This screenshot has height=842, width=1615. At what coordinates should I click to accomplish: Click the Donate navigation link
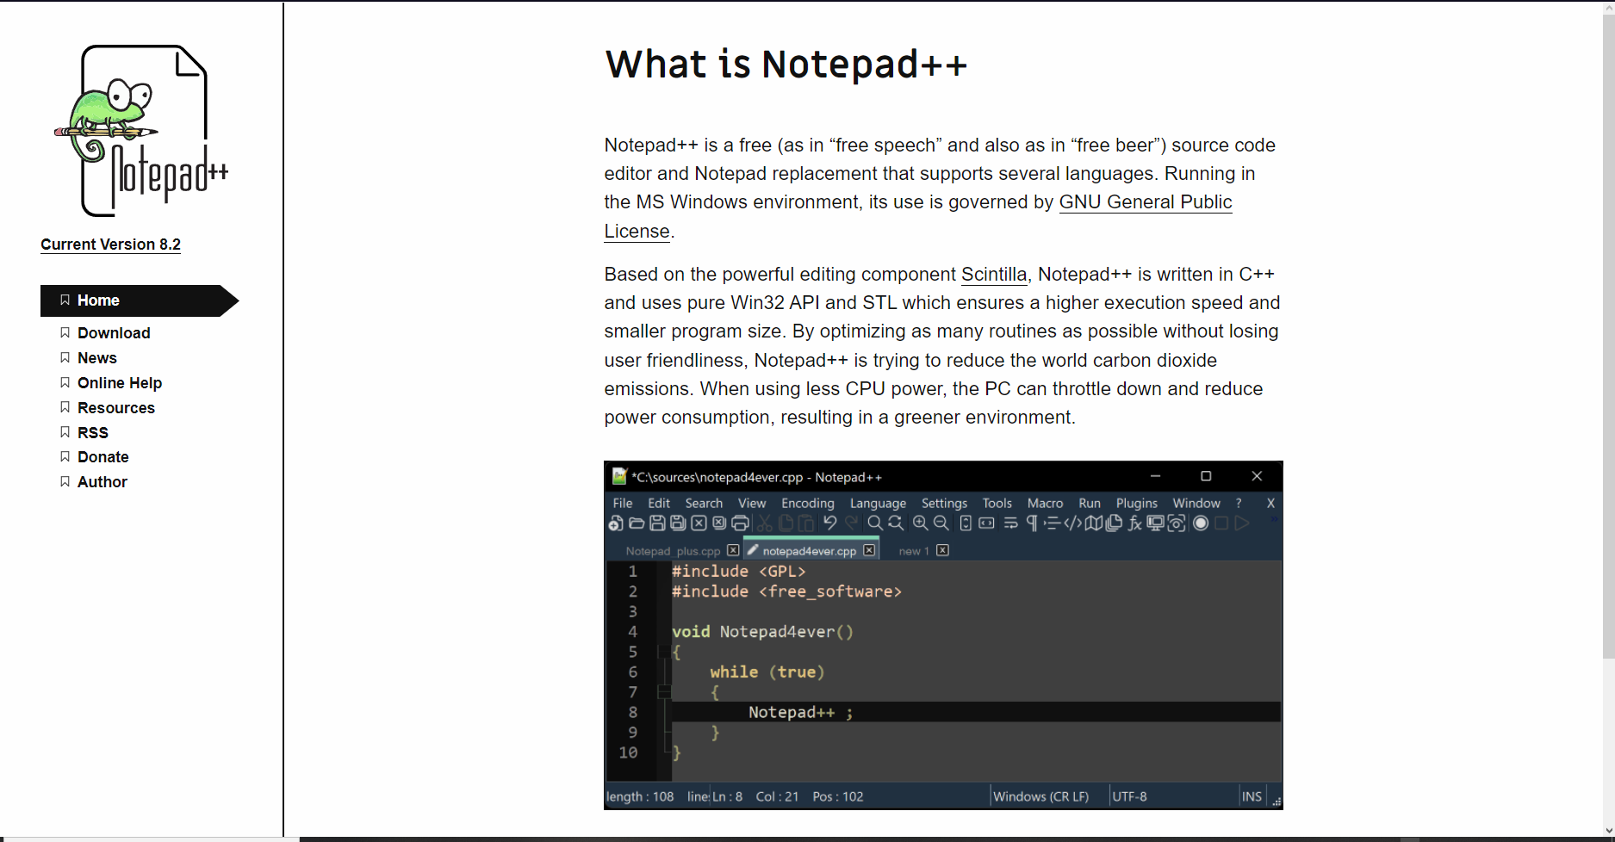103,457
